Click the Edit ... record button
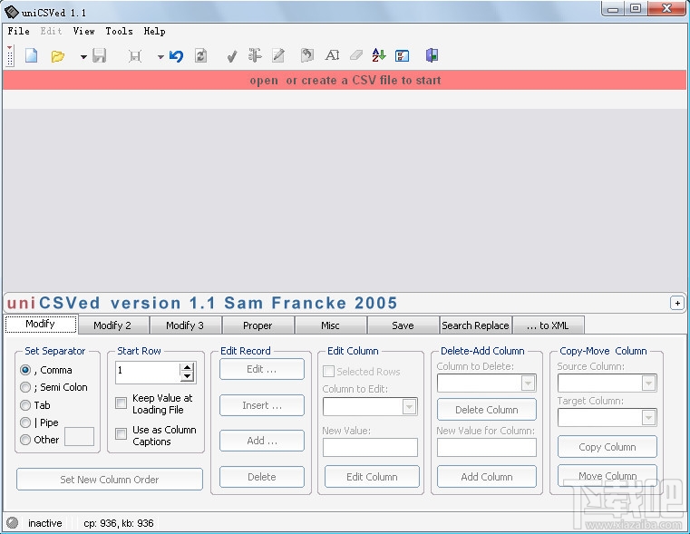The height and width of the screenshot is (534, 690). 262,369
